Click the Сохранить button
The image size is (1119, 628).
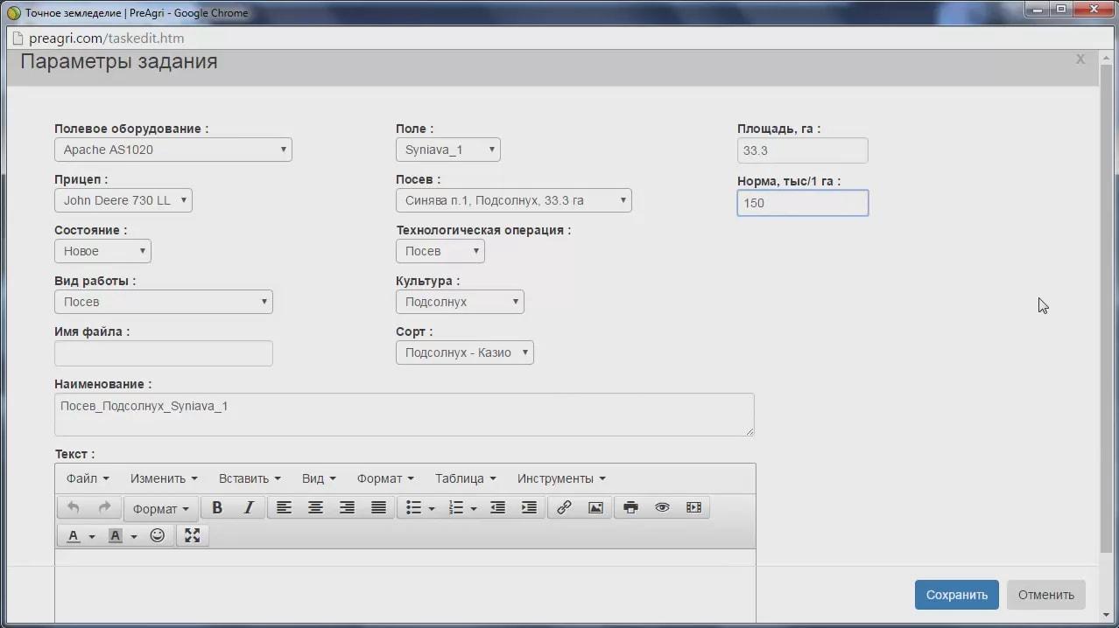(957, 595)
